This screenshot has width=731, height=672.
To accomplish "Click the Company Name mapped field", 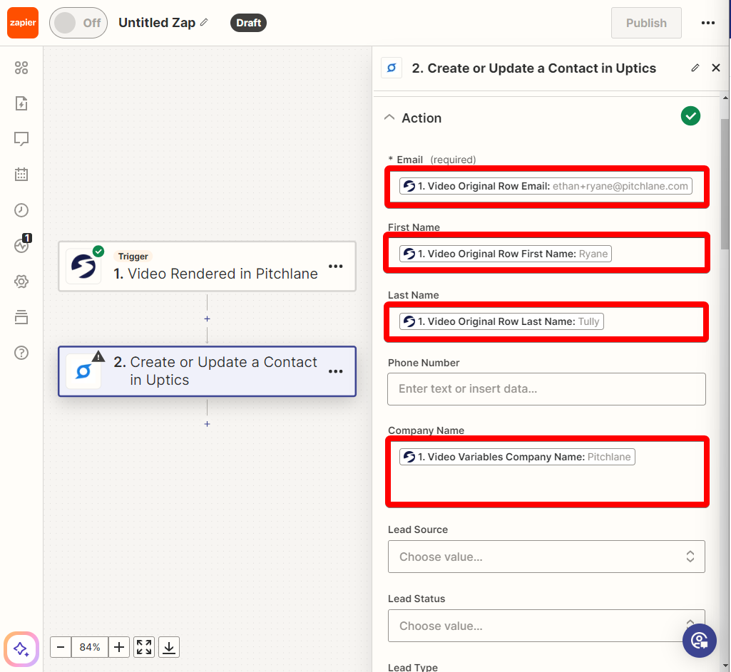I will [x=546, y=471].
